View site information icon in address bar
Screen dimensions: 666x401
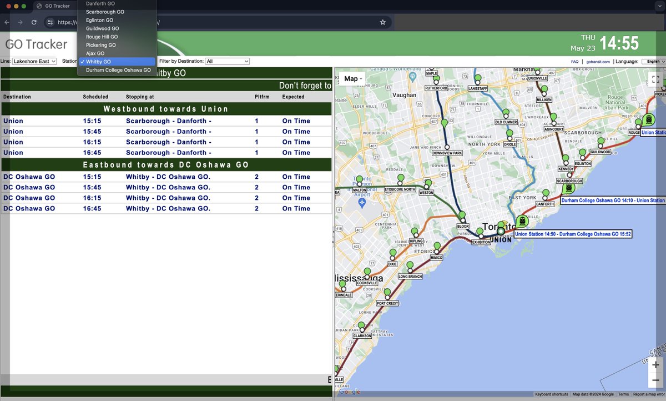tap(50, 22)
